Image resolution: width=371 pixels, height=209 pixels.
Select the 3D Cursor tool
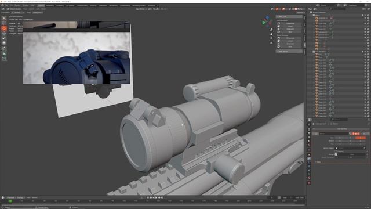(x=4, y=23)
